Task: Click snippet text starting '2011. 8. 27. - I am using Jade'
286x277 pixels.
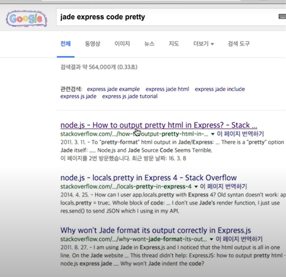Action: click(x=172, y=255)
